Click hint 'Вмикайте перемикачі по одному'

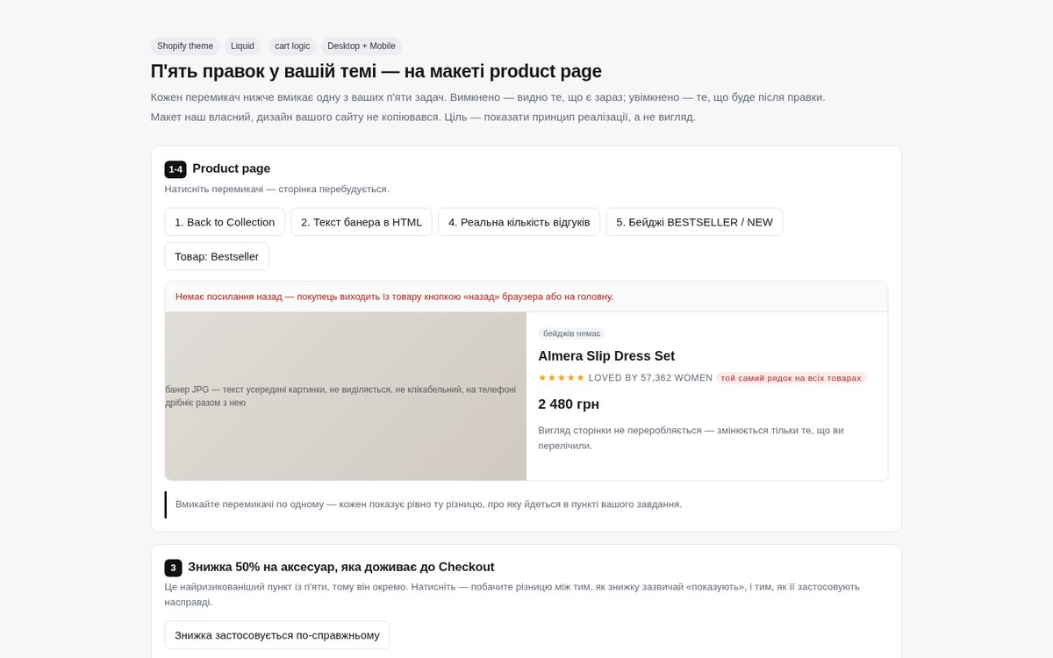(428, 504)
